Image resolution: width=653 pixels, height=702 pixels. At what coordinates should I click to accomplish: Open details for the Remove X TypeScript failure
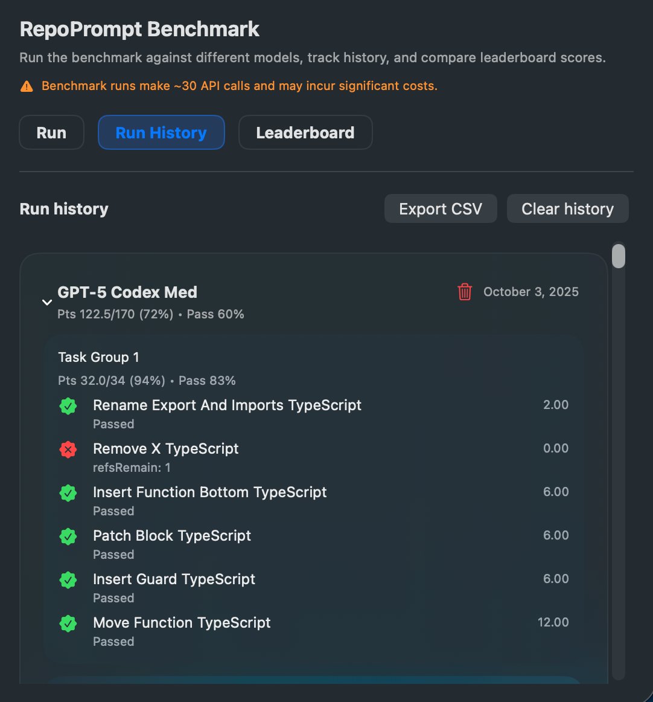(x=166, y=449)
